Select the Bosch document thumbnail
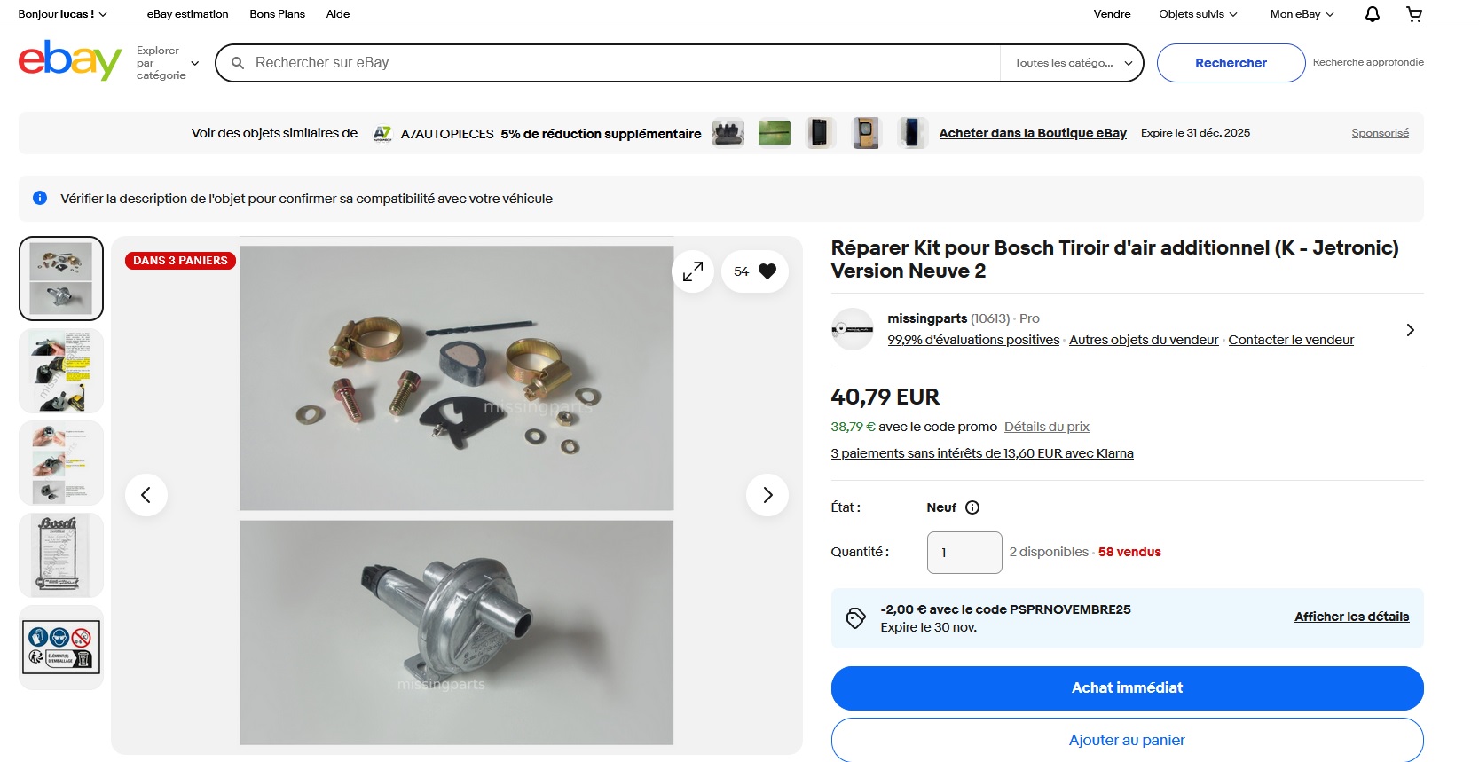Viewport: 1479px width, 762px height. (61, 554)
